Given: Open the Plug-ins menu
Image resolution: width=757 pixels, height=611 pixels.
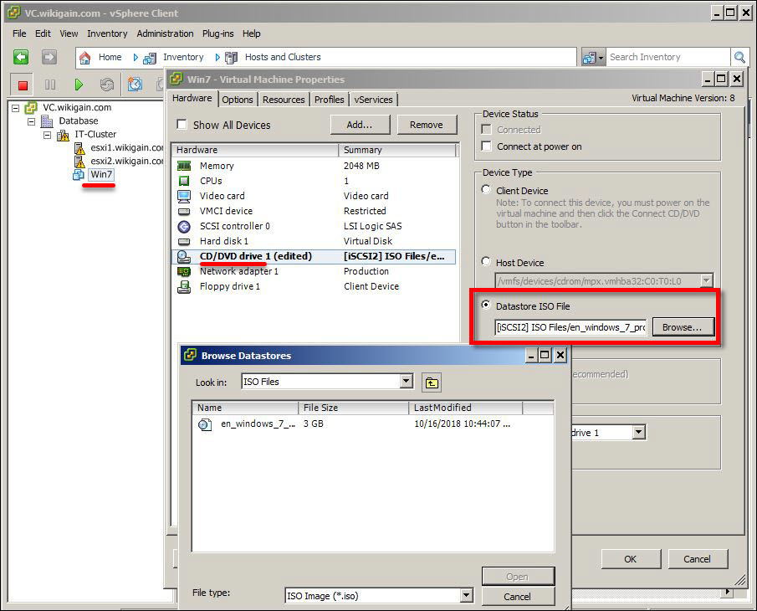Looking at the screenshot, I should coord(217,33).
